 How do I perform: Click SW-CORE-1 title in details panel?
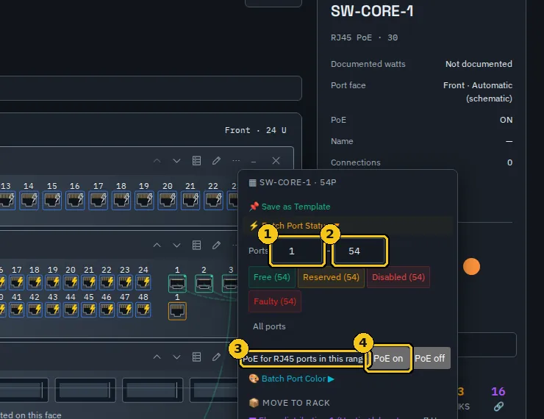(x=372, y=11)
